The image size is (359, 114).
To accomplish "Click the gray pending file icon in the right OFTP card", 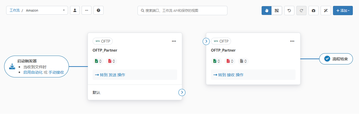I will point(242,61).
